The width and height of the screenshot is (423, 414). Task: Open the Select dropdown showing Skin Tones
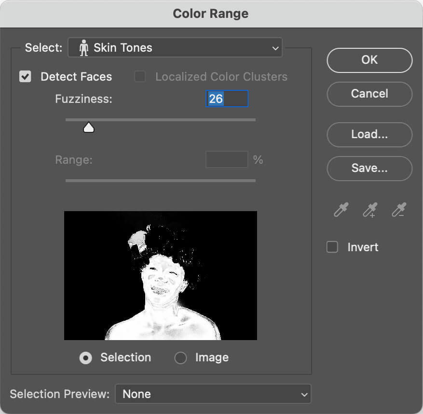175,48
